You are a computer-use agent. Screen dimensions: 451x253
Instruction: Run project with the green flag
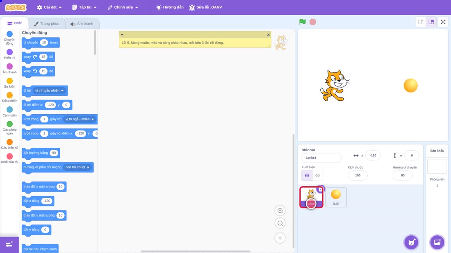tap(302, 22)
